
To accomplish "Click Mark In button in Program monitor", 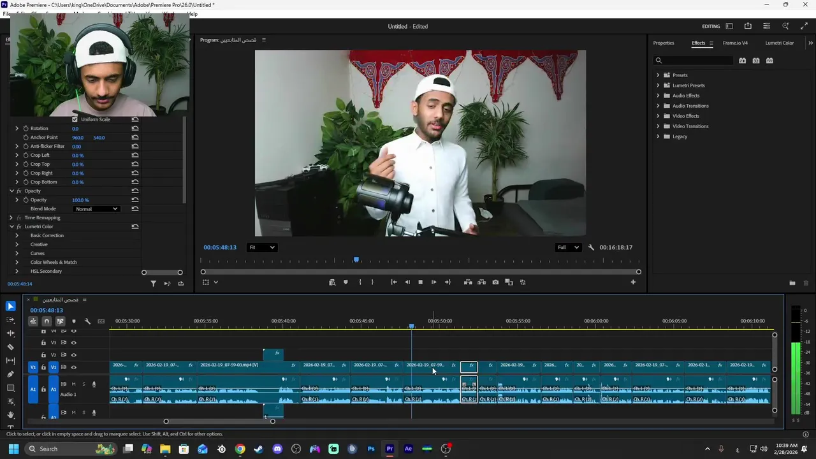I will (360, 282).
